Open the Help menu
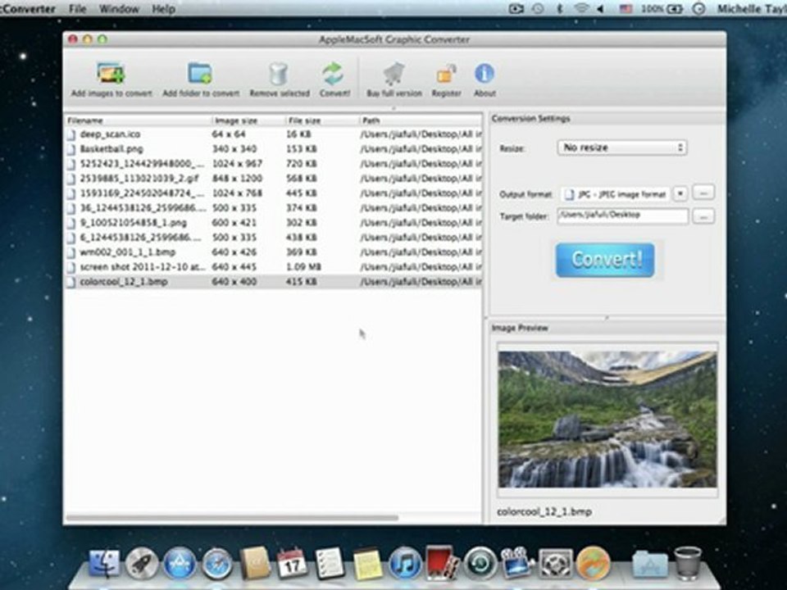Screen dimensions: 787x590 click(x=163, y=8)
